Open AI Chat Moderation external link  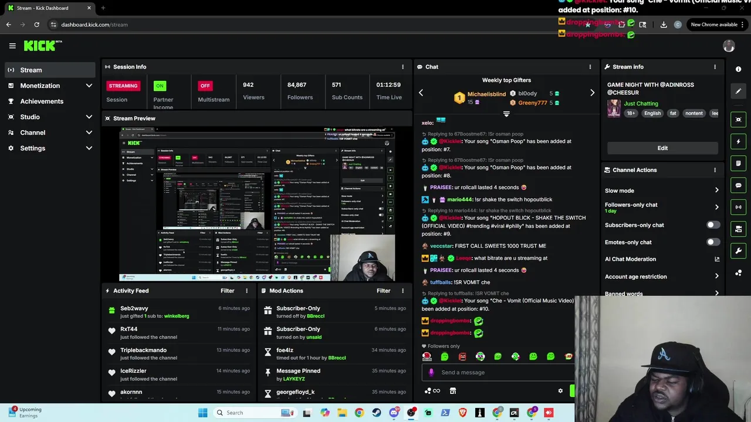pos(716,259)
